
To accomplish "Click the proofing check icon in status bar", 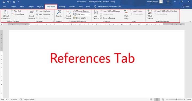I will (x=21, y=99).
